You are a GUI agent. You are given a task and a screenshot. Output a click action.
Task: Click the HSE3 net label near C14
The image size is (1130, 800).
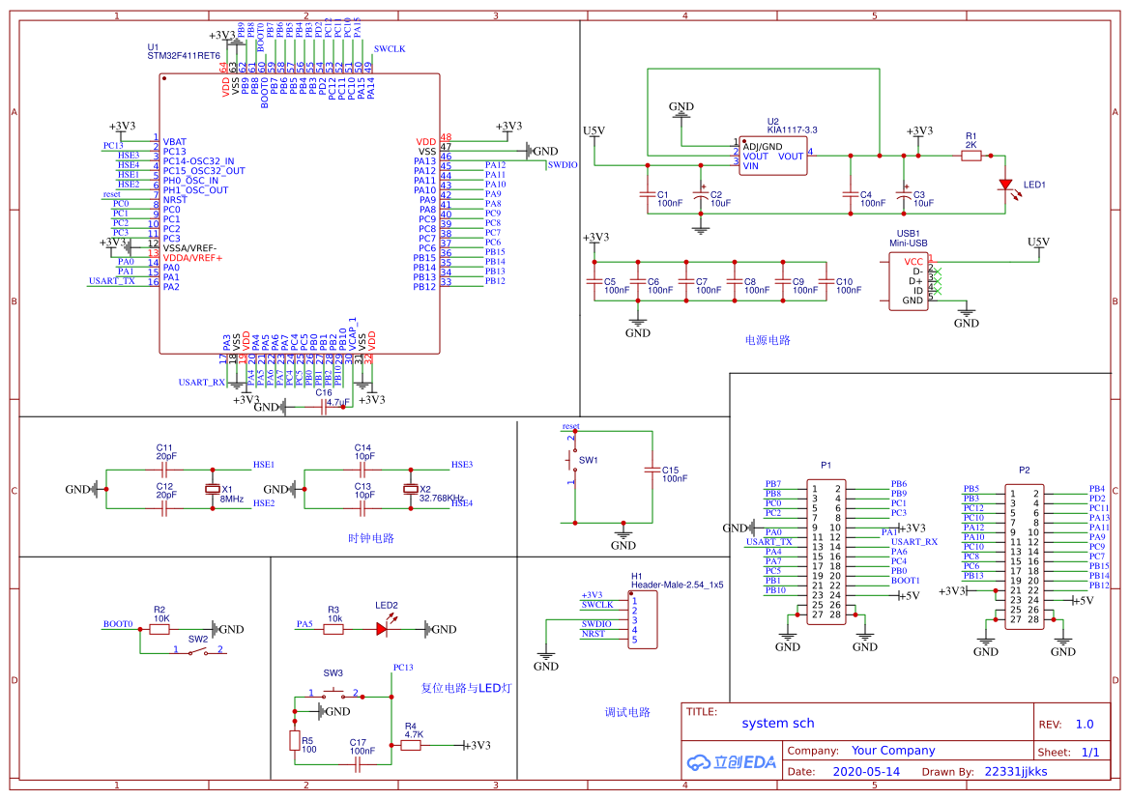coord(462,465)
